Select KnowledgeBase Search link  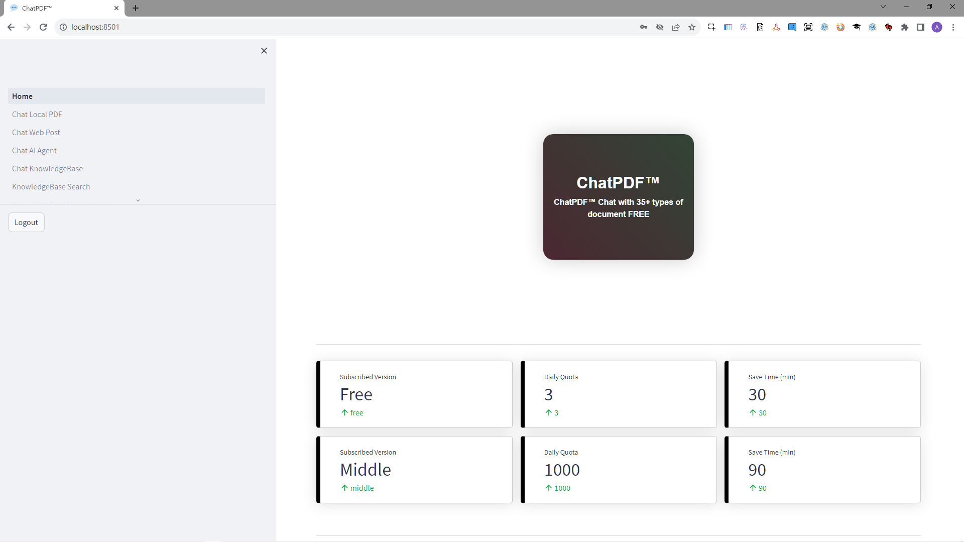[x=51, y=186]
